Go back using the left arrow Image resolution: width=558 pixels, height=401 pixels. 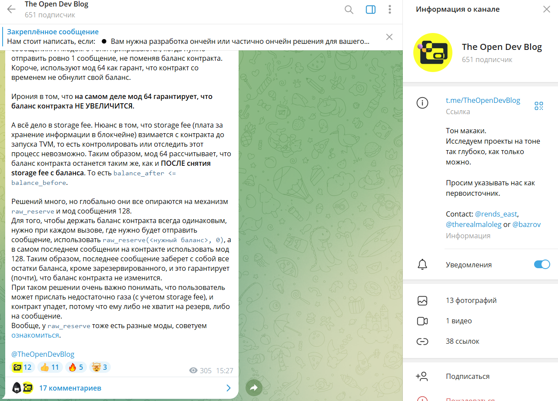point(11,10)
